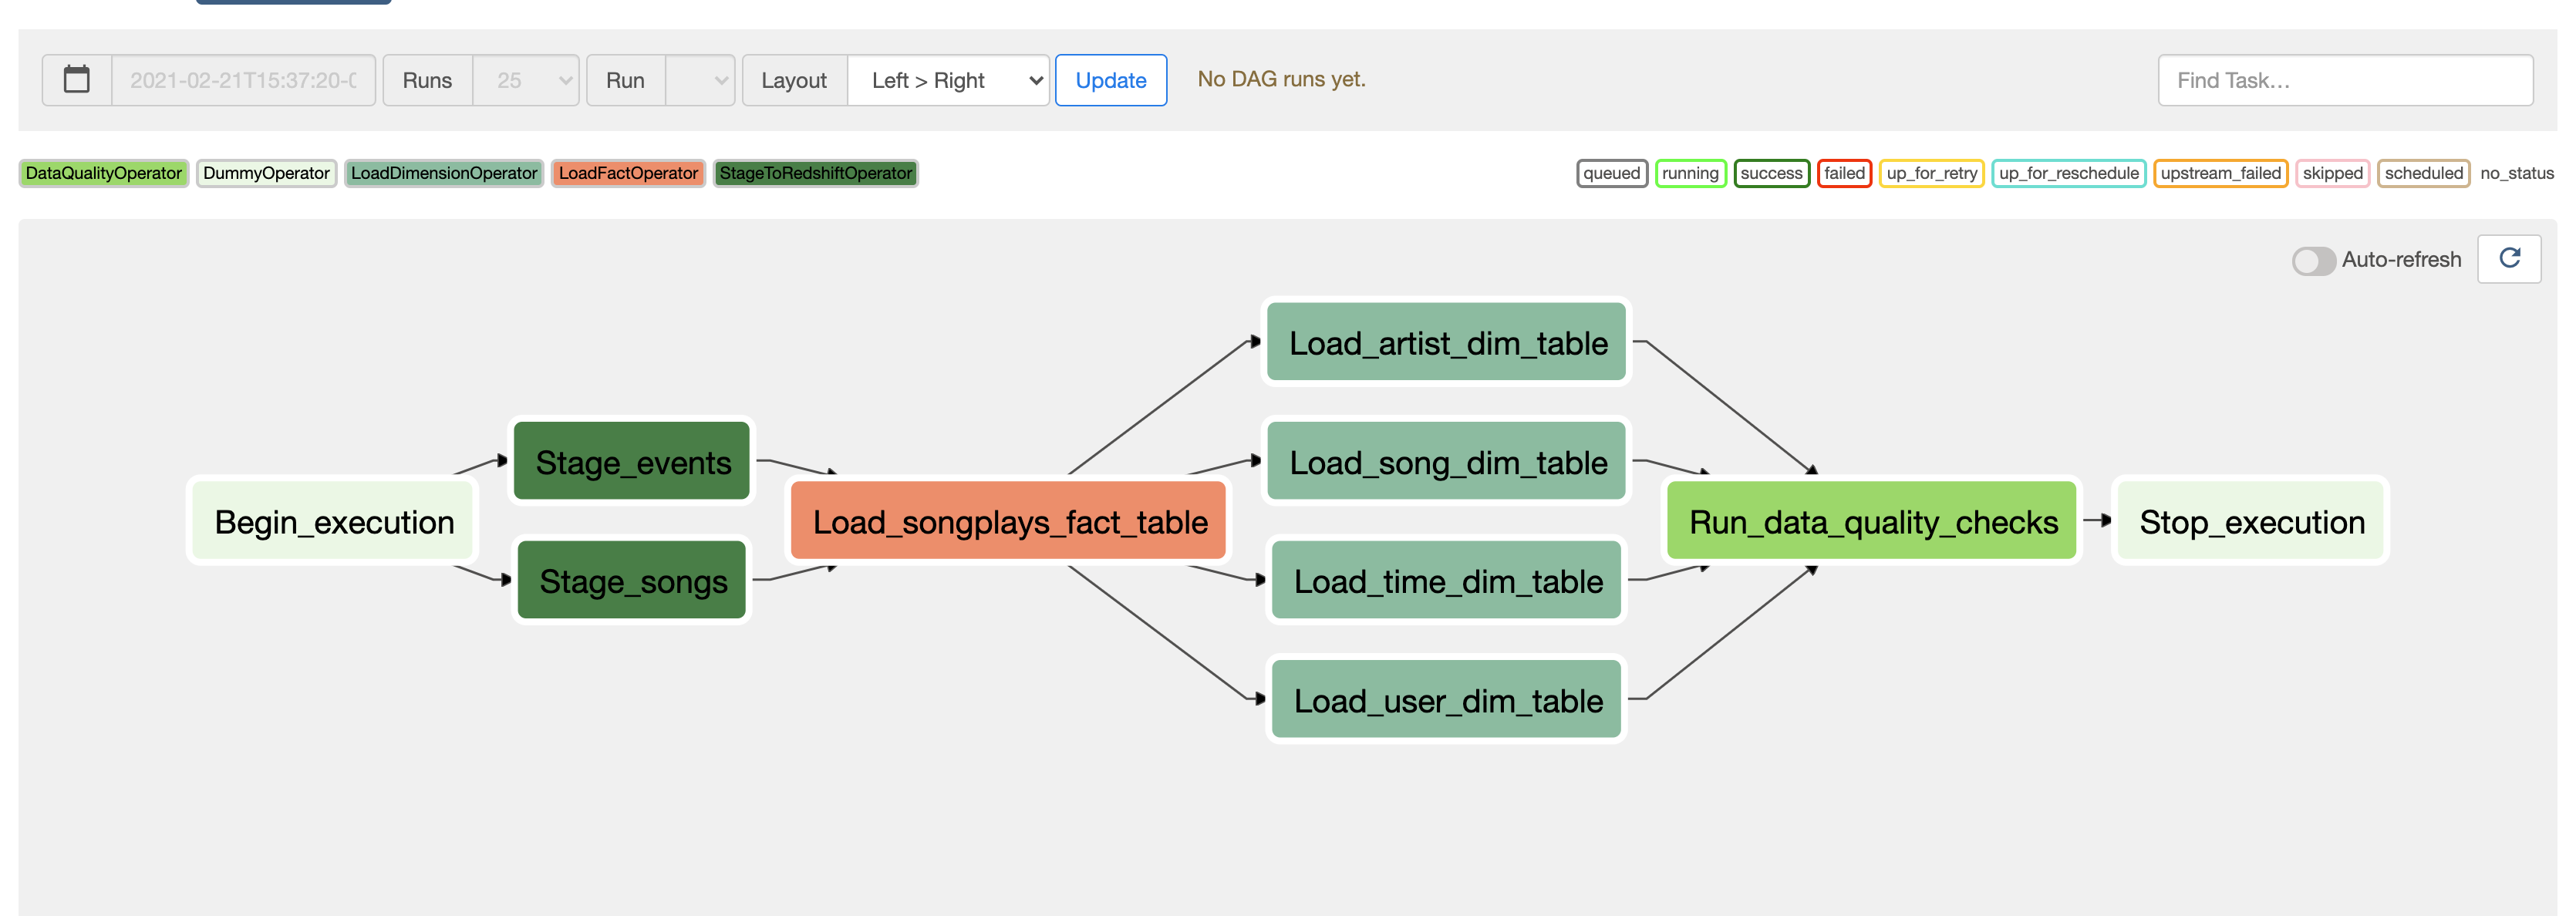Click the execution date input field
The height and width of the screenshot is (916, 2576).
243,80
